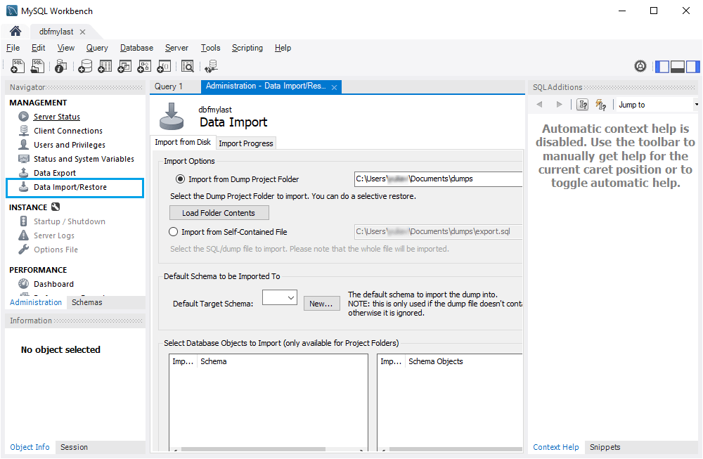Screen dimensions: 703x459
Task: Create a new schema with the toolbar icon
Action: pos(85,65)
